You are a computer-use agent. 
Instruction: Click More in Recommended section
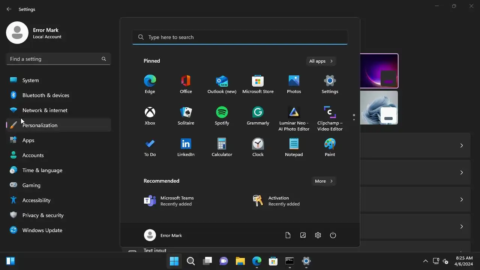coord(324,181)
